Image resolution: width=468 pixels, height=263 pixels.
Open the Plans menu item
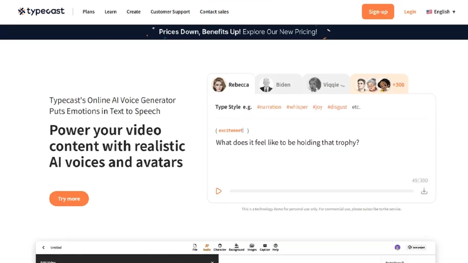click(x=89, y=12)
